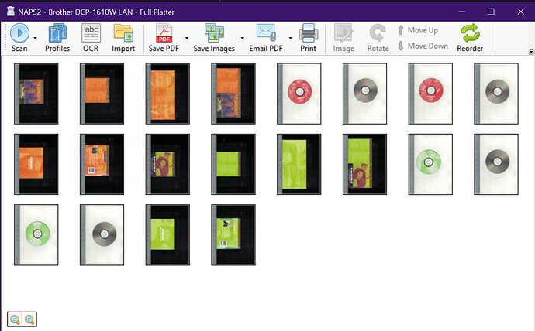The image size is (535, 331).
Task: Expand the Save PDF dropdown arrow
Action: (x=187, y=38)
